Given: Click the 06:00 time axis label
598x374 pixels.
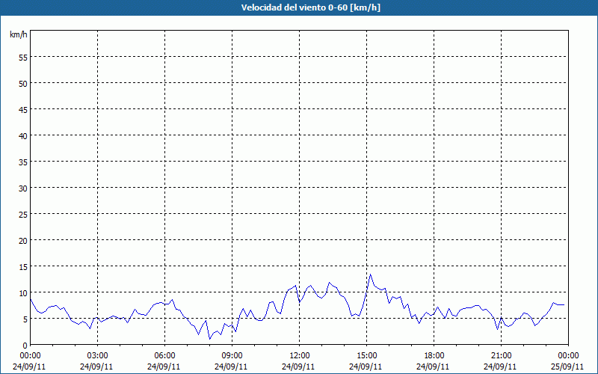Looking at the screenshot, I should coord(164,356).
